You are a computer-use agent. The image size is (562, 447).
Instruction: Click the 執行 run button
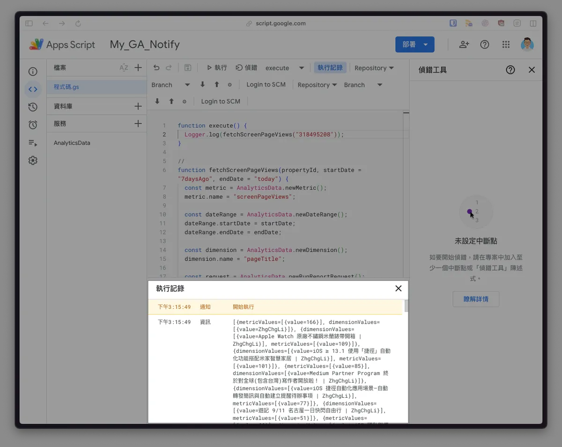[x=217, y=68]
